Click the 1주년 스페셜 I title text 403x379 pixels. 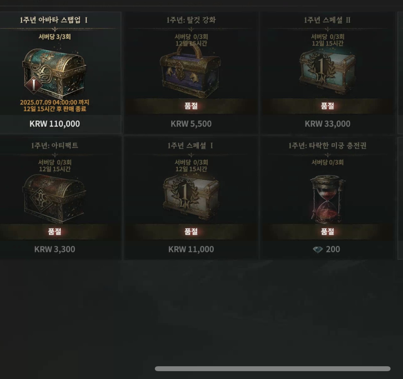190,146
